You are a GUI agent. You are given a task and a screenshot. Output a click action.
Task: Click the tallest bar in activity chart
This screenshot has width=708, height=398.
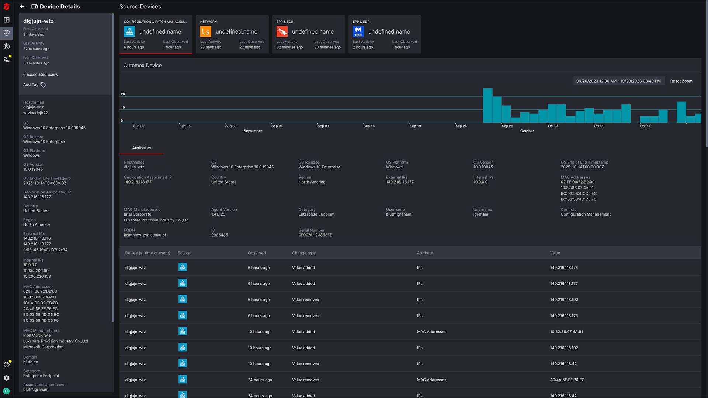487,105
